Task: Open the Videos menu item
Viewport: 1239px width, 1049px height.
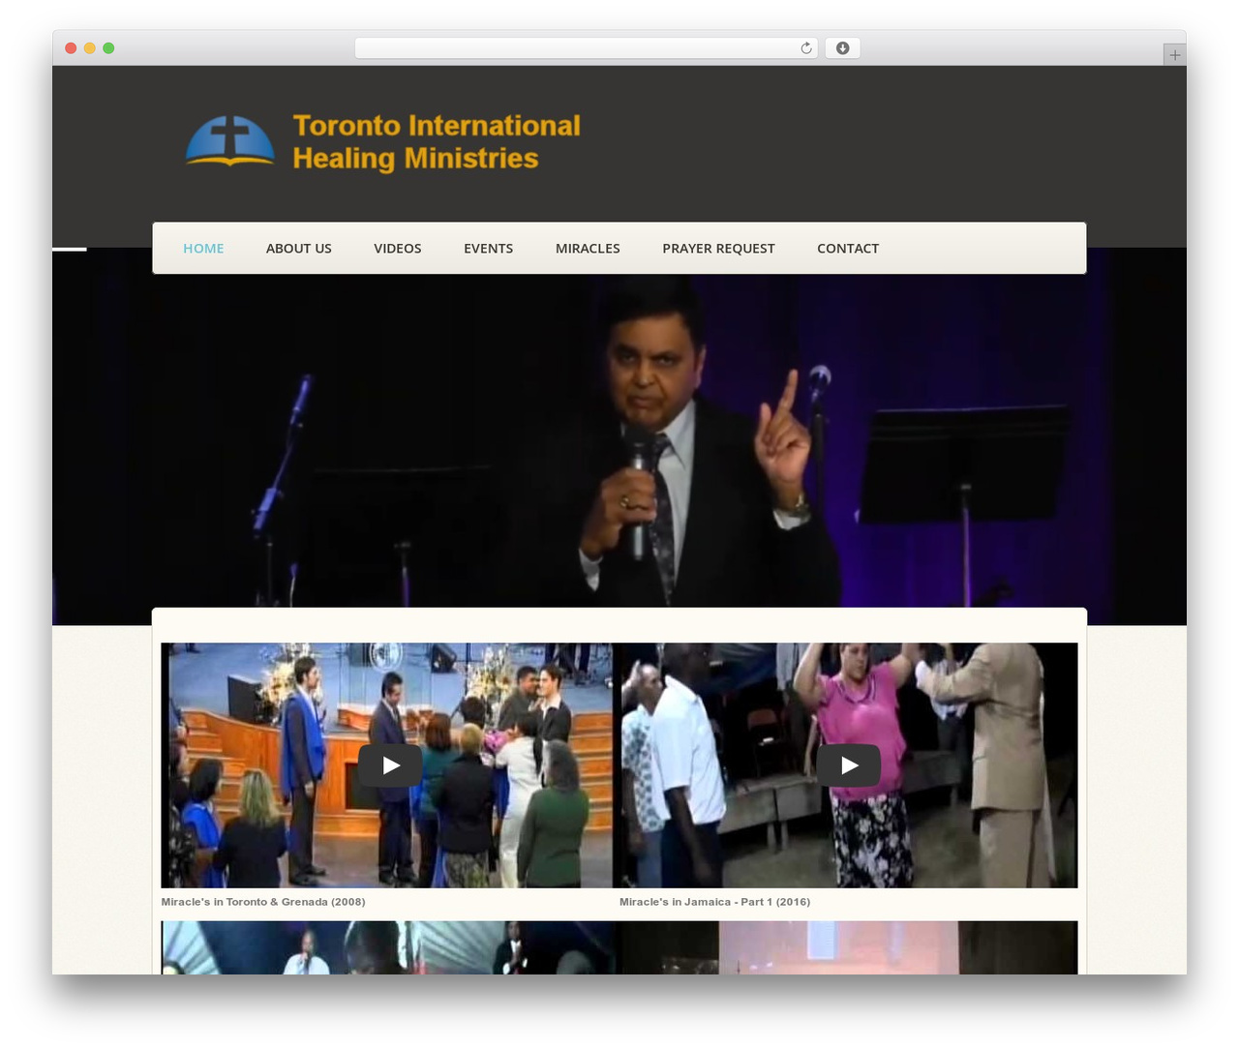Action: (398, 249)
